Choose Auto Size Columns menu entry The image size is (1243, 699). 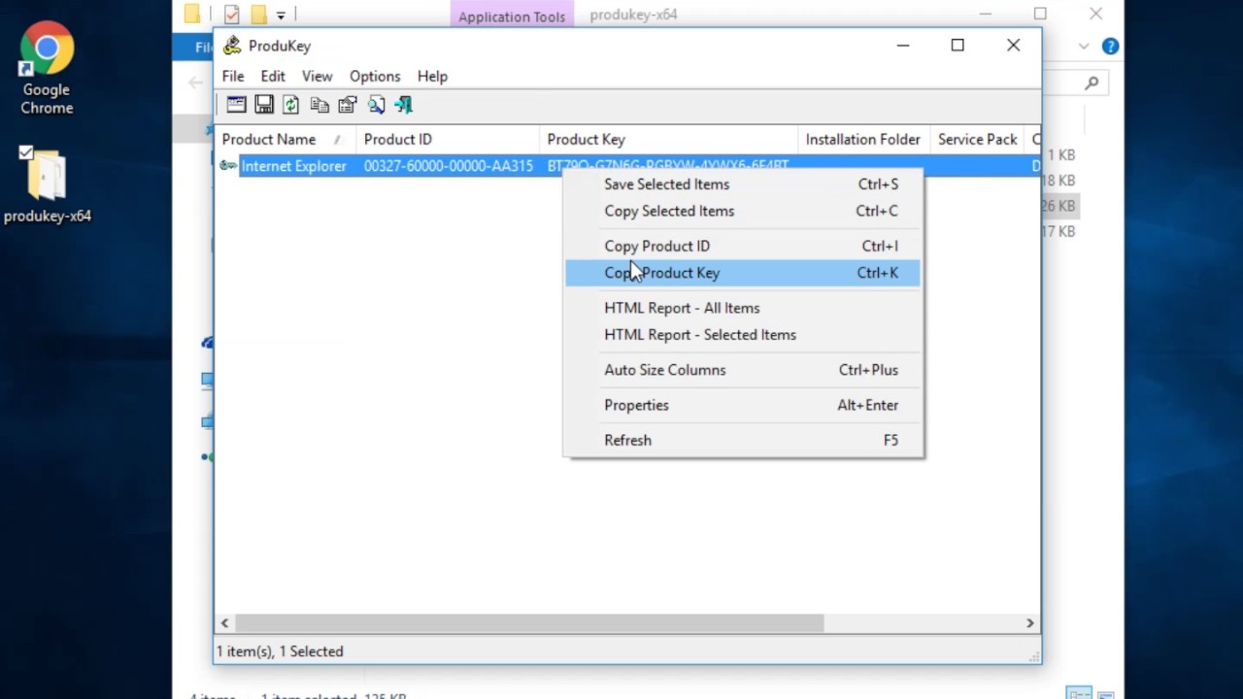coord(743,370)
